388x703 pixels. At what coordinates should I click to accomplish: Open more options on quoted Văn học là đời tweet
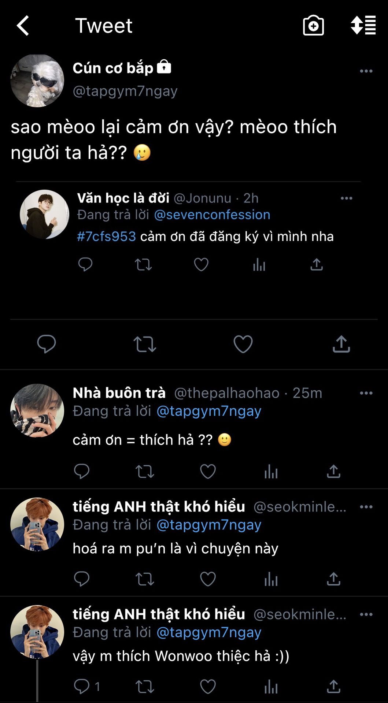[346, 198]
